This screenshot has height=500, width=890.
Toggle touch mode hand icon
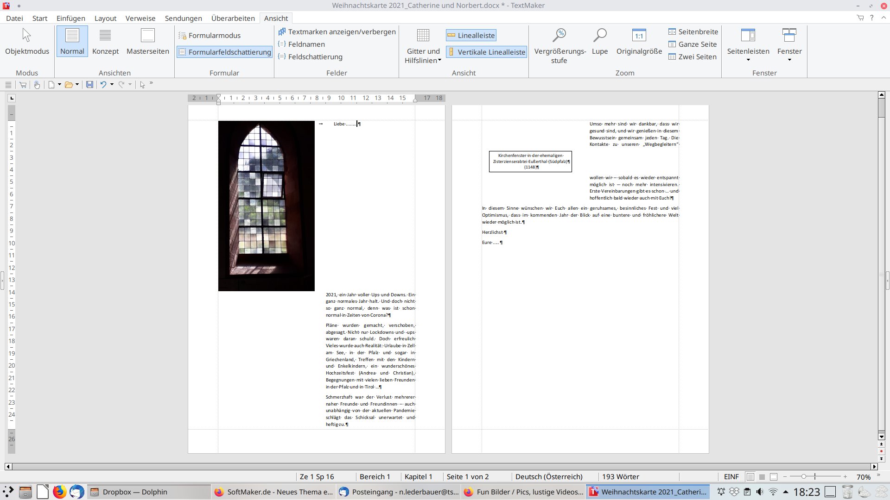tap(37, 85)
